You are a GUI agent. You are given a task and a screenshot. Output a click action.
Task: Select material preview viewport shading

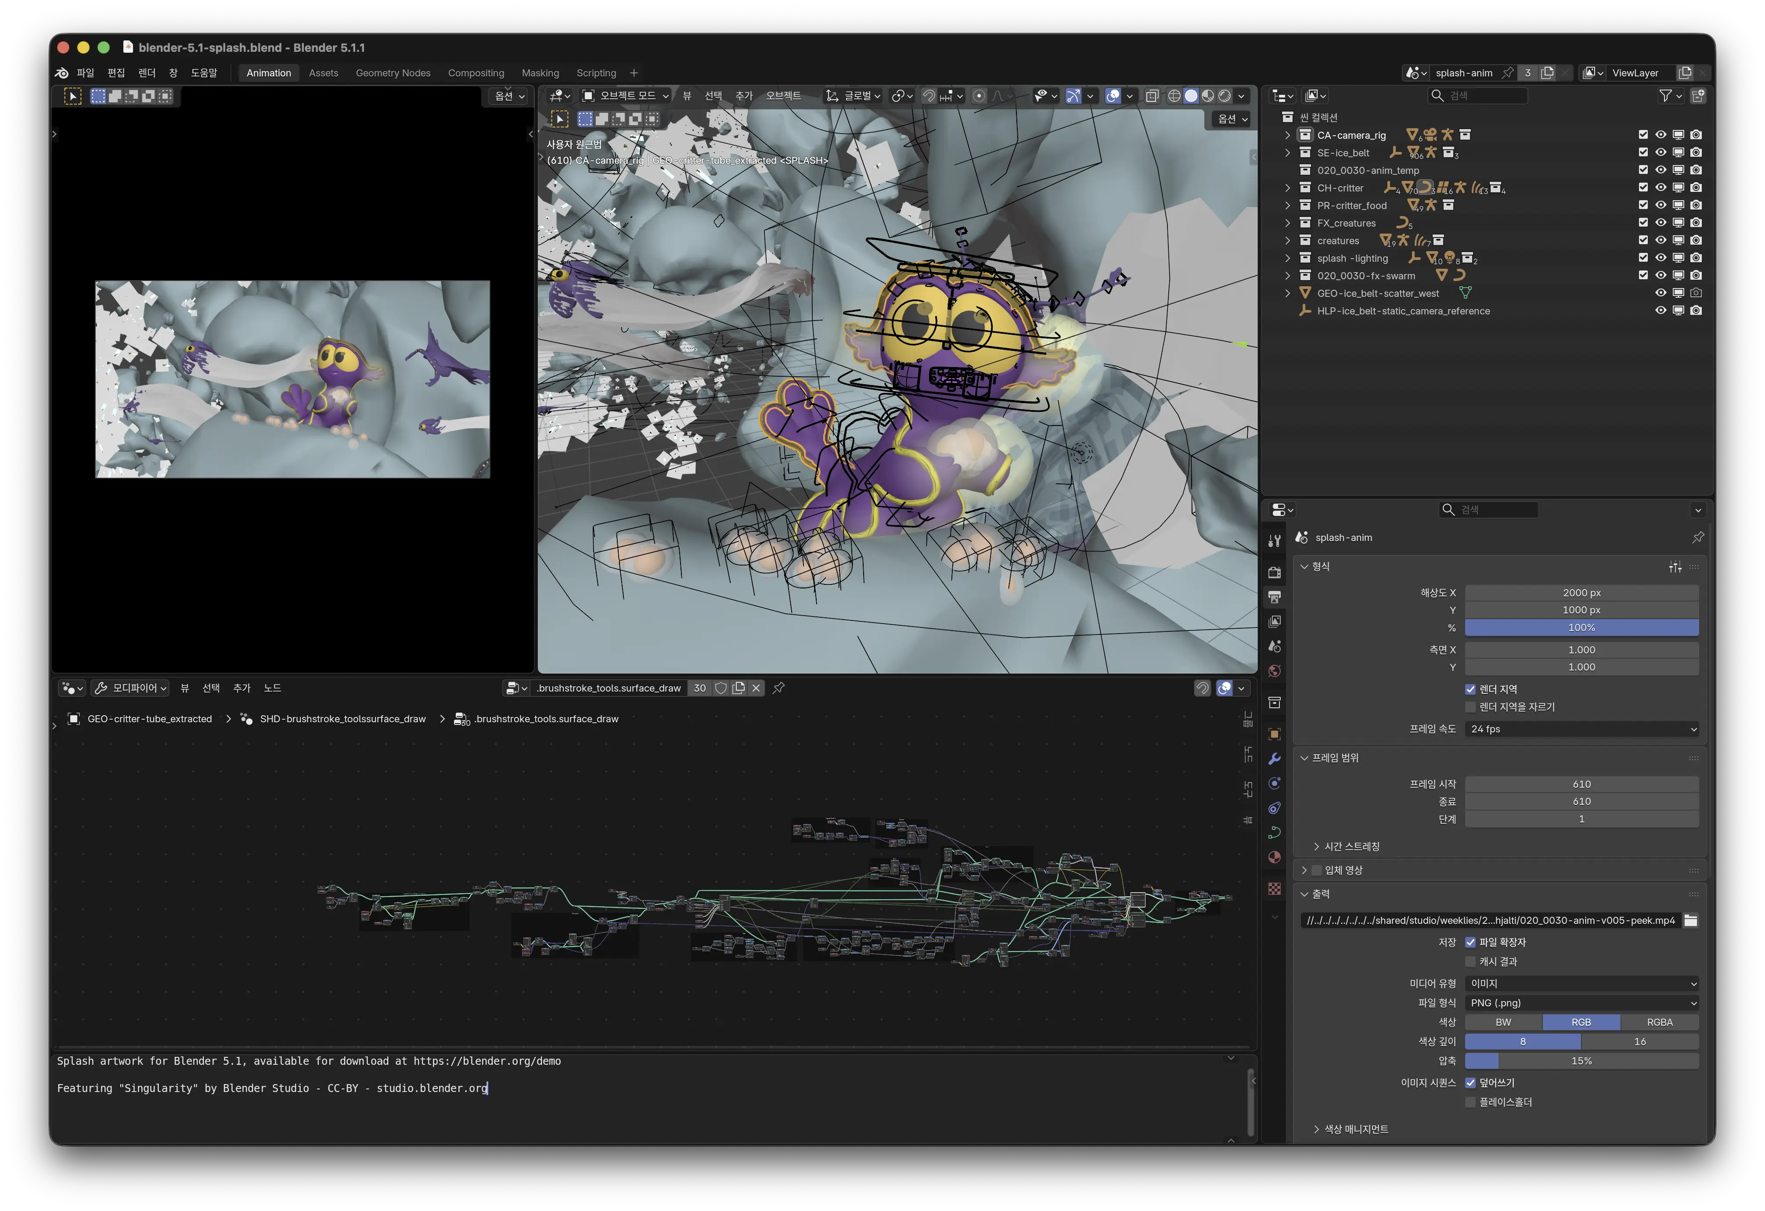1207,96
